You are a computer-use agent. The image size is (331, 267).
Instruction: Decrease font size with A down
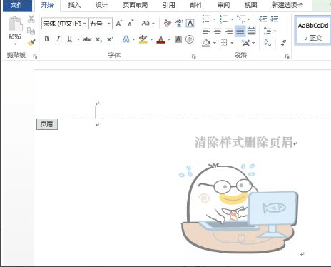click(131, 24)
